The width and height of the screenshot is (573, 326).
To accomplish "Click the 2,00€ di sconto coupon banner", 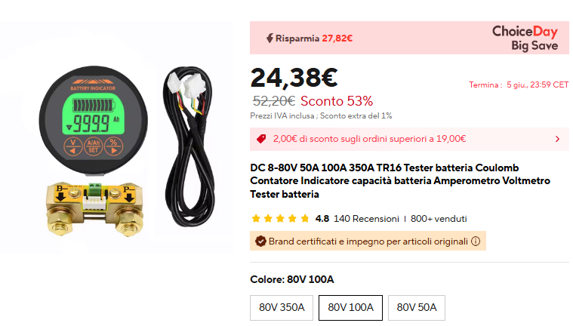I will [x=370, y=139].
